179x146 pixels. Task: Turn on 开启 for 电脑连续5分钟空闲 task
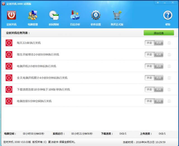pos(149,101)
